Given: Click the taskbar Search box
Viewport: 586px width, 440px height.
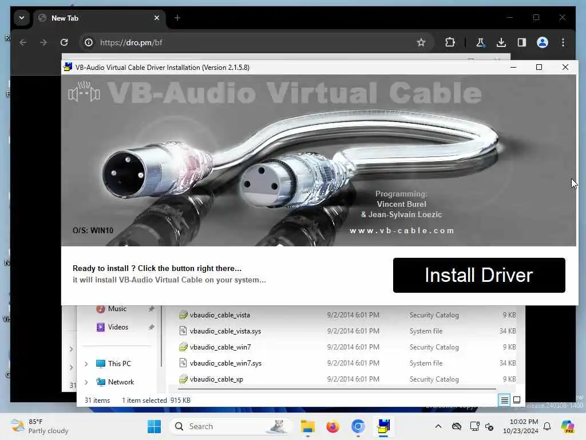Looking at the screenshot, I should [231, 426].
